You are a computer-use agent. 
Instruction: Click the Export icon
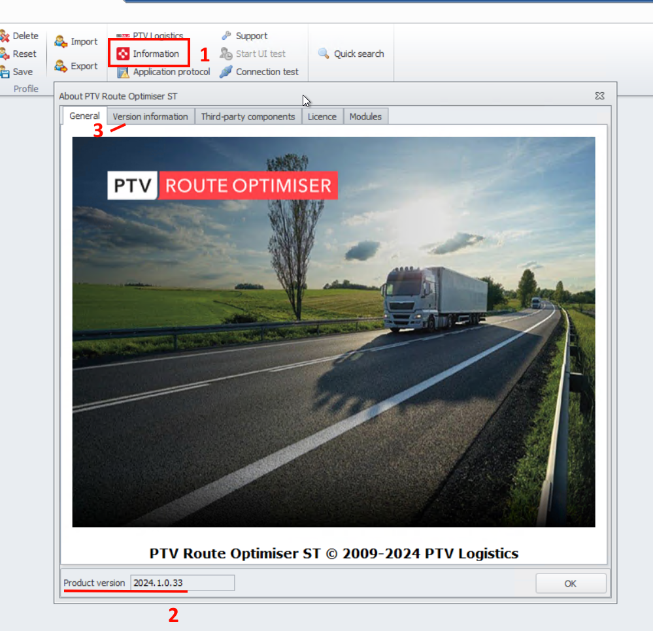61,66
